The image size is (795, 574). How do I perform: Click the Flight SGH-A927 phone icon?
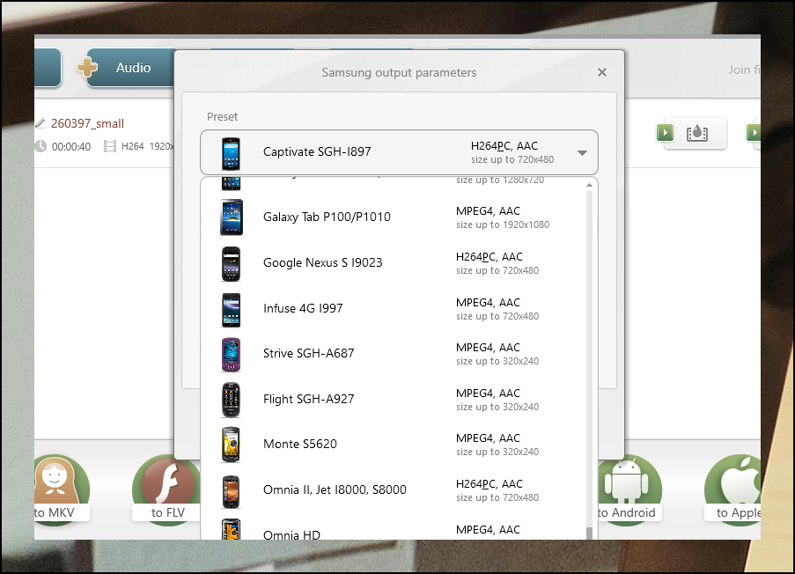[231, 400]
